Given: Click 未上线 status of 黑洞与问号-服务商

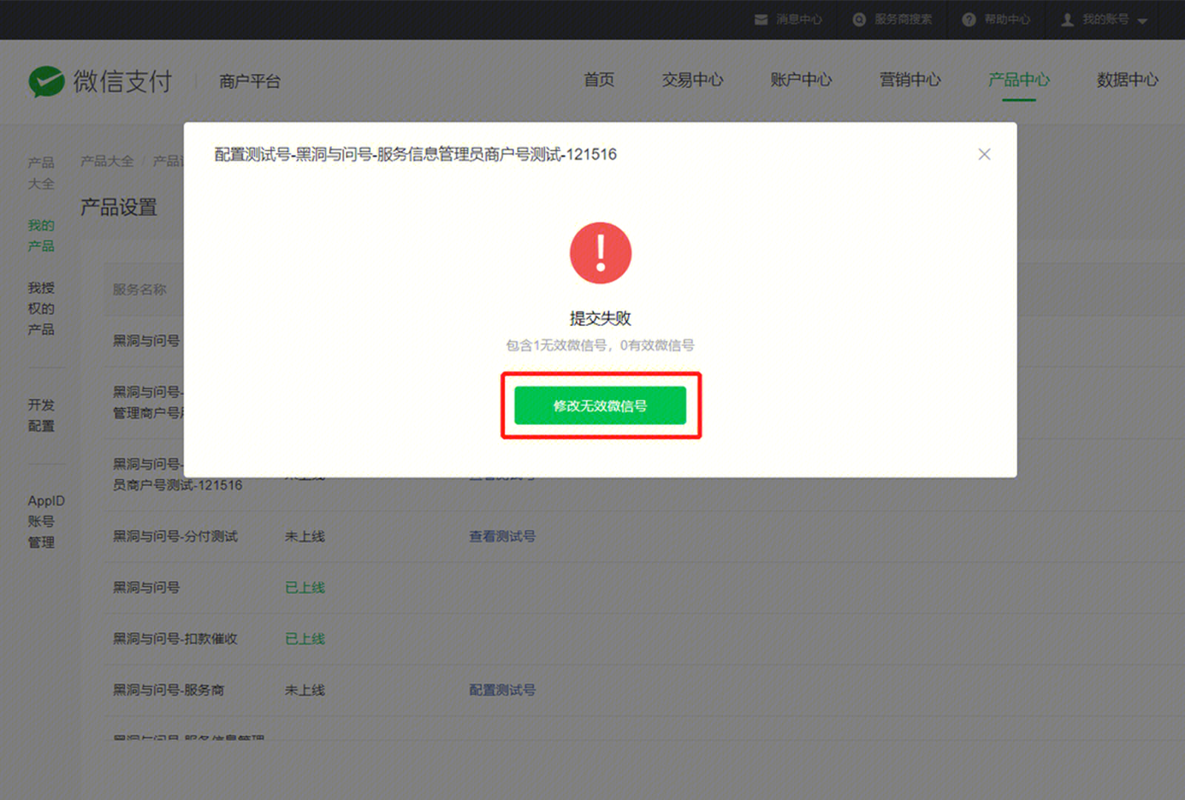Looking at the screenshot, I should pyautogui.click(x=305, y=690).
